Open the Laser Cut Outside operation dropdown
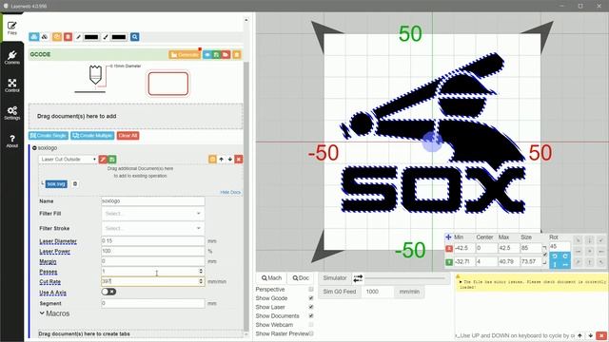The image size is (609, 342). [x=68, y=159]
